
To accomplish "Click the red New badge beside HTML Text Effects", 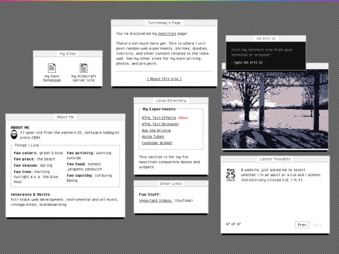I will pyautogui.click(x=183, y=118).
